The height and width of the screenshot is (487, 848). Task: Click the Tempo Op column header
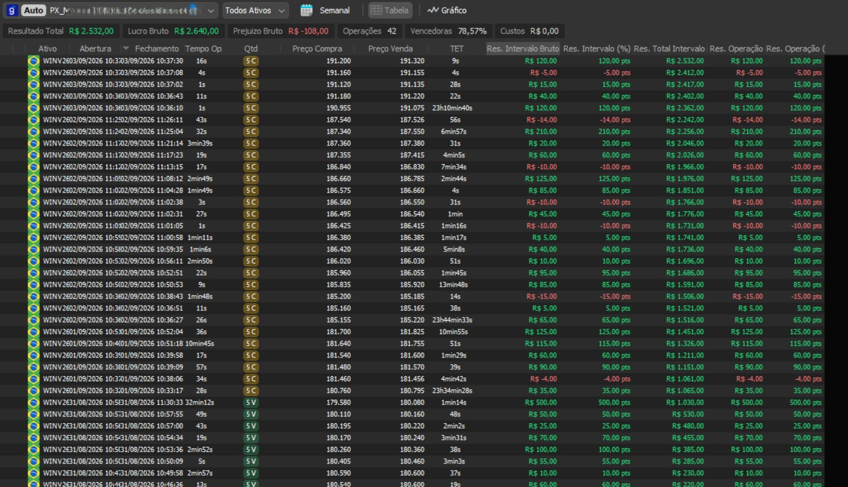coord(204,49)
